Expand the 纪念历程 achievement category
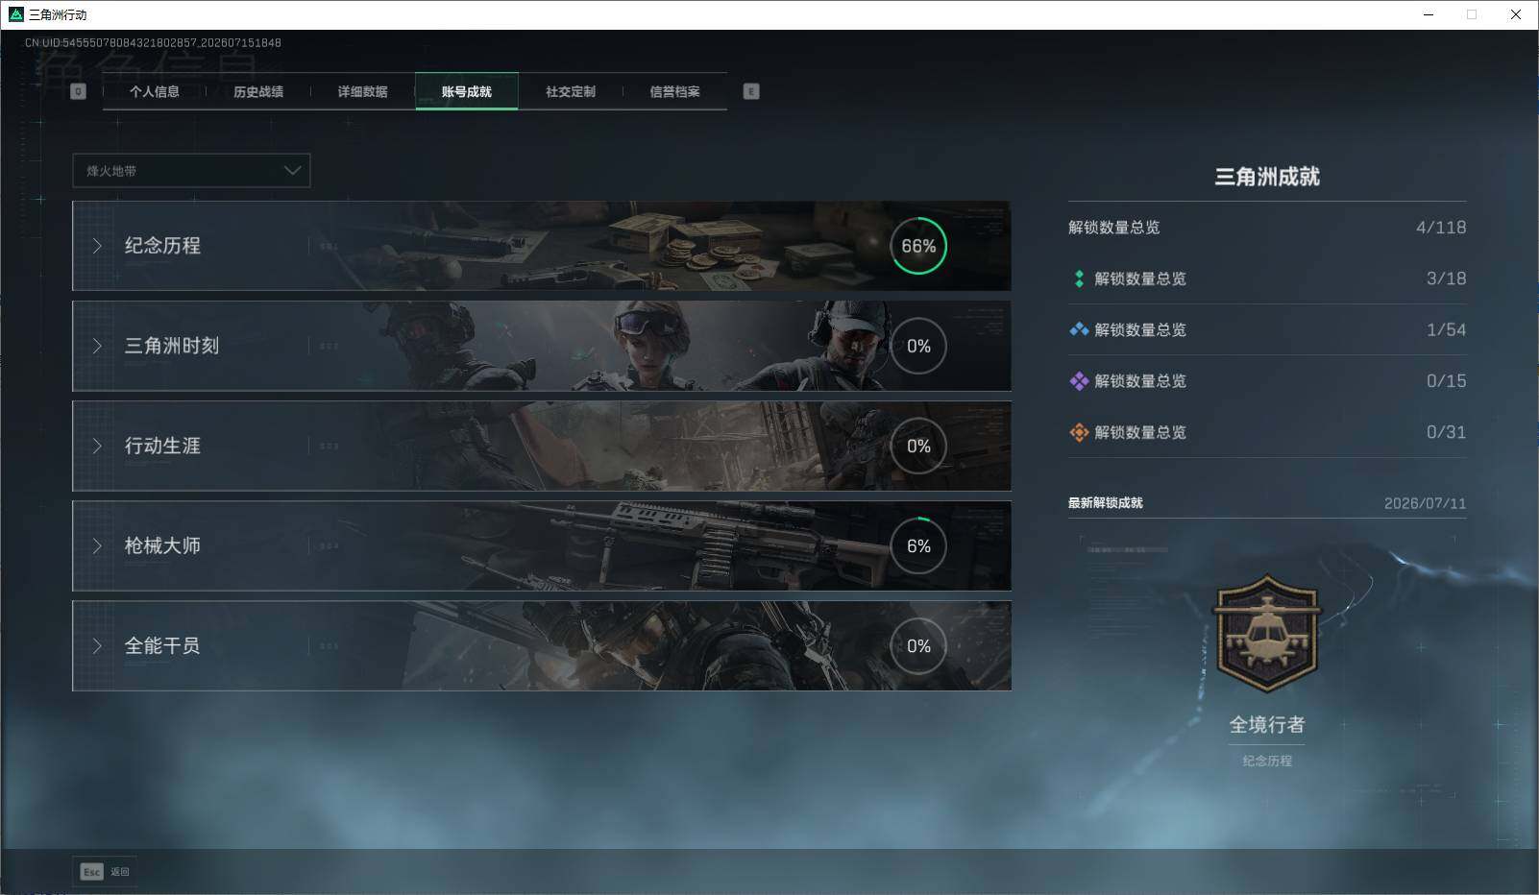 click(x=541, y=246)
